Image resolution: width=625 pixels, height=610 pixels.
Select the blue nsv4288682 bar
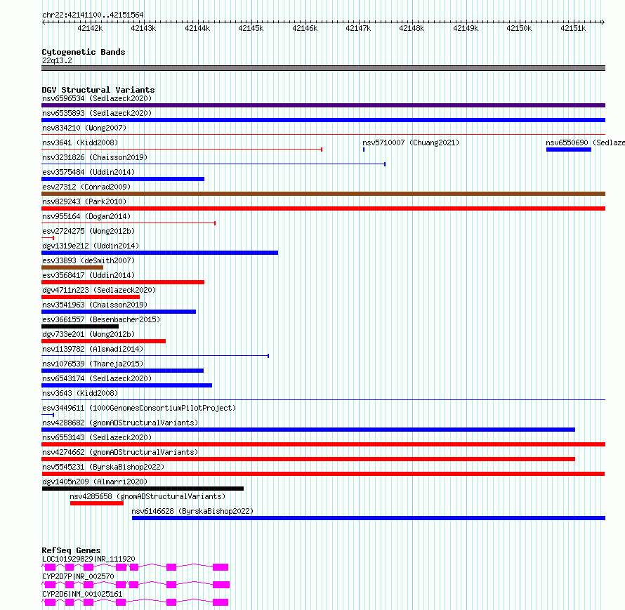(308, 430)
